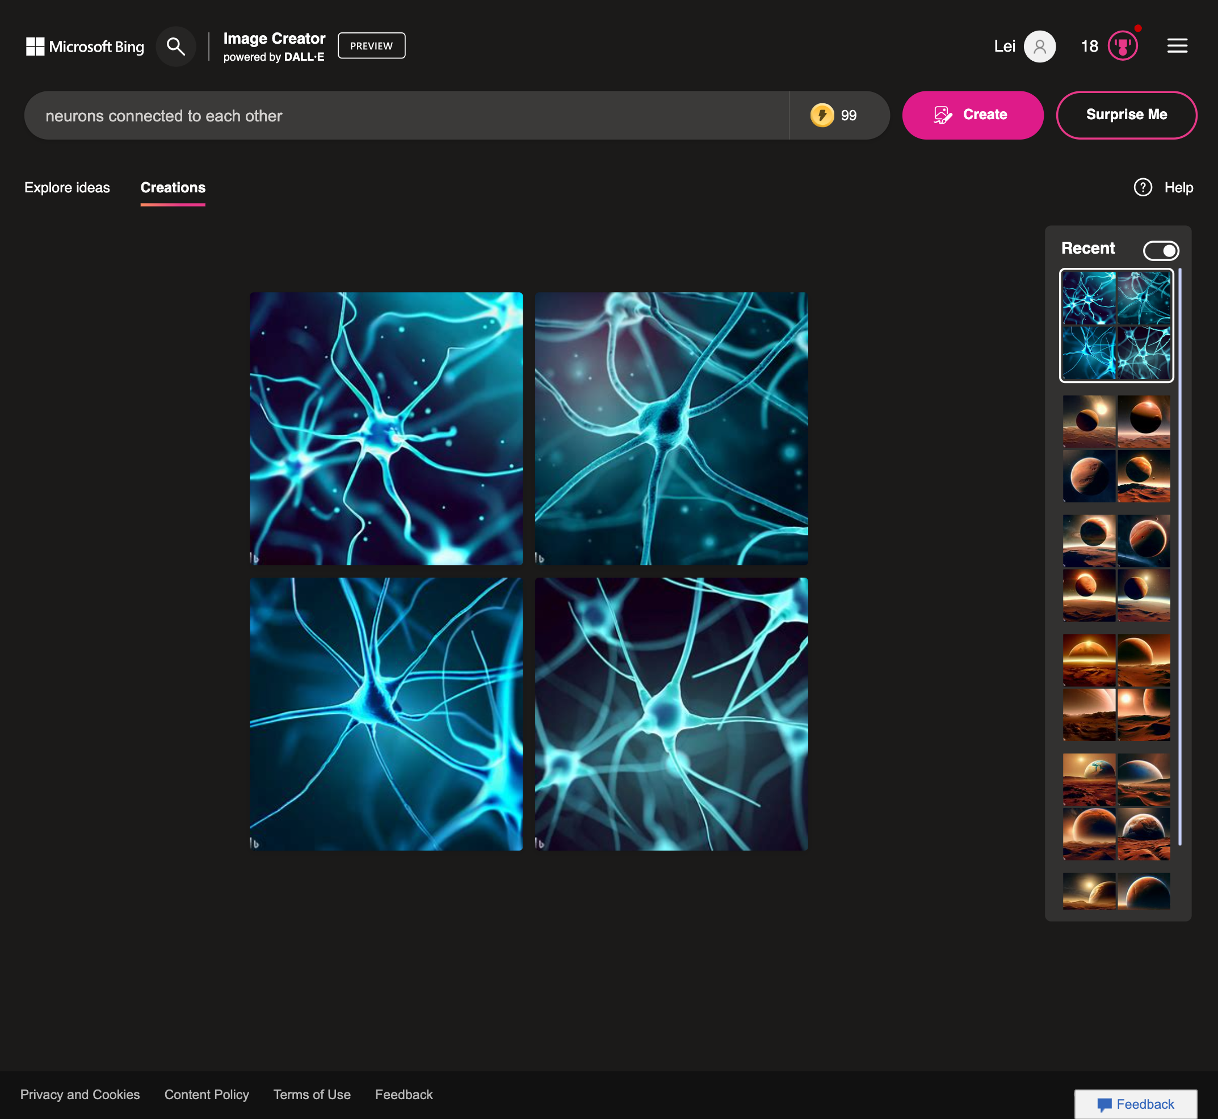1218x1119 pixels.
Task: Open the Bing search icon
Action: click(177, 46)
